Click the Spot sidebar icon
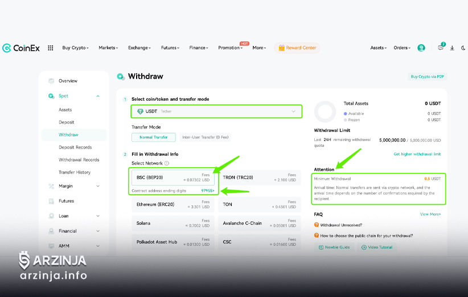Viewport: 468px width, 297px height. [x=51, y=96]
